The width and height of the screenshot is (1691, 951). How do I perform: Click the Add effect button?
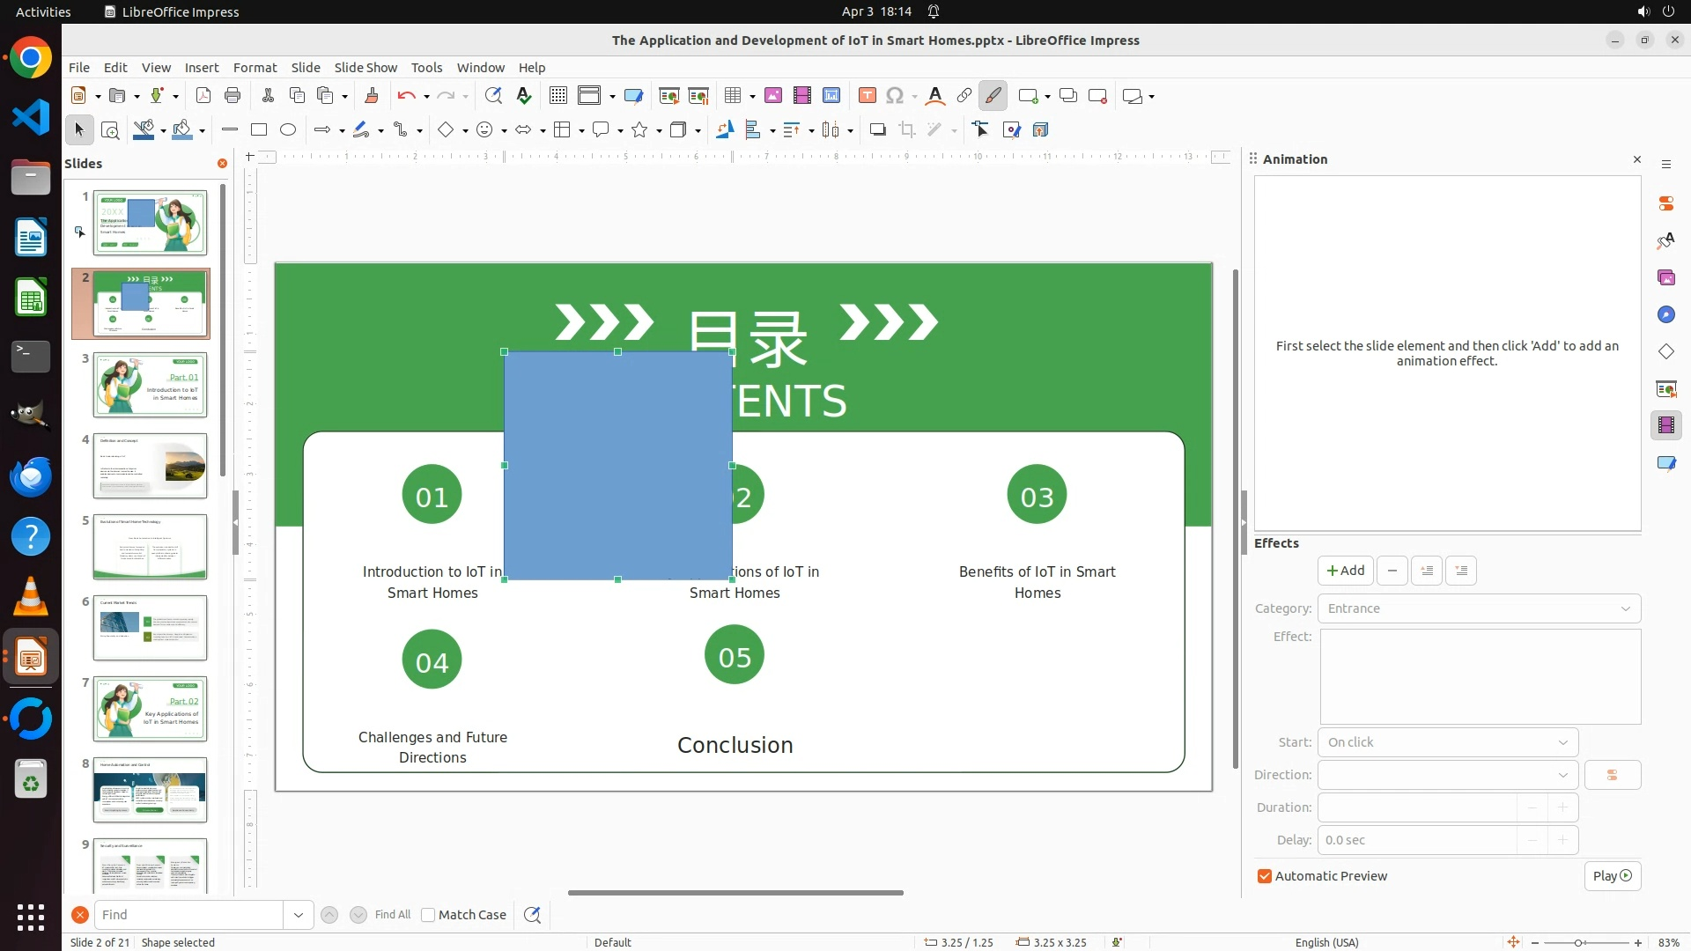tap(1345, 571)
